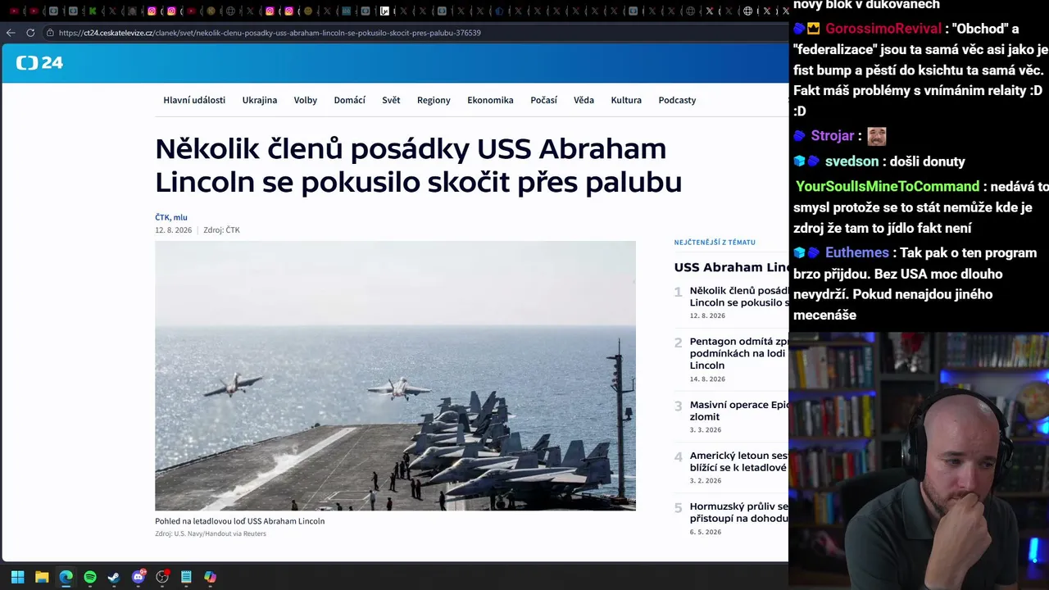Screen dimensions: 1049x590
Task: Select Domácí in the navigation bar
Action: (x=350, y=100)
